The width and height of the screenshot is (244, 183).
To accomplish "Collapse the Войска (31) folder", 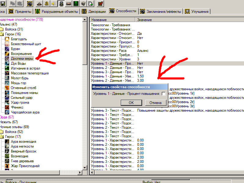I will point(2,29).
